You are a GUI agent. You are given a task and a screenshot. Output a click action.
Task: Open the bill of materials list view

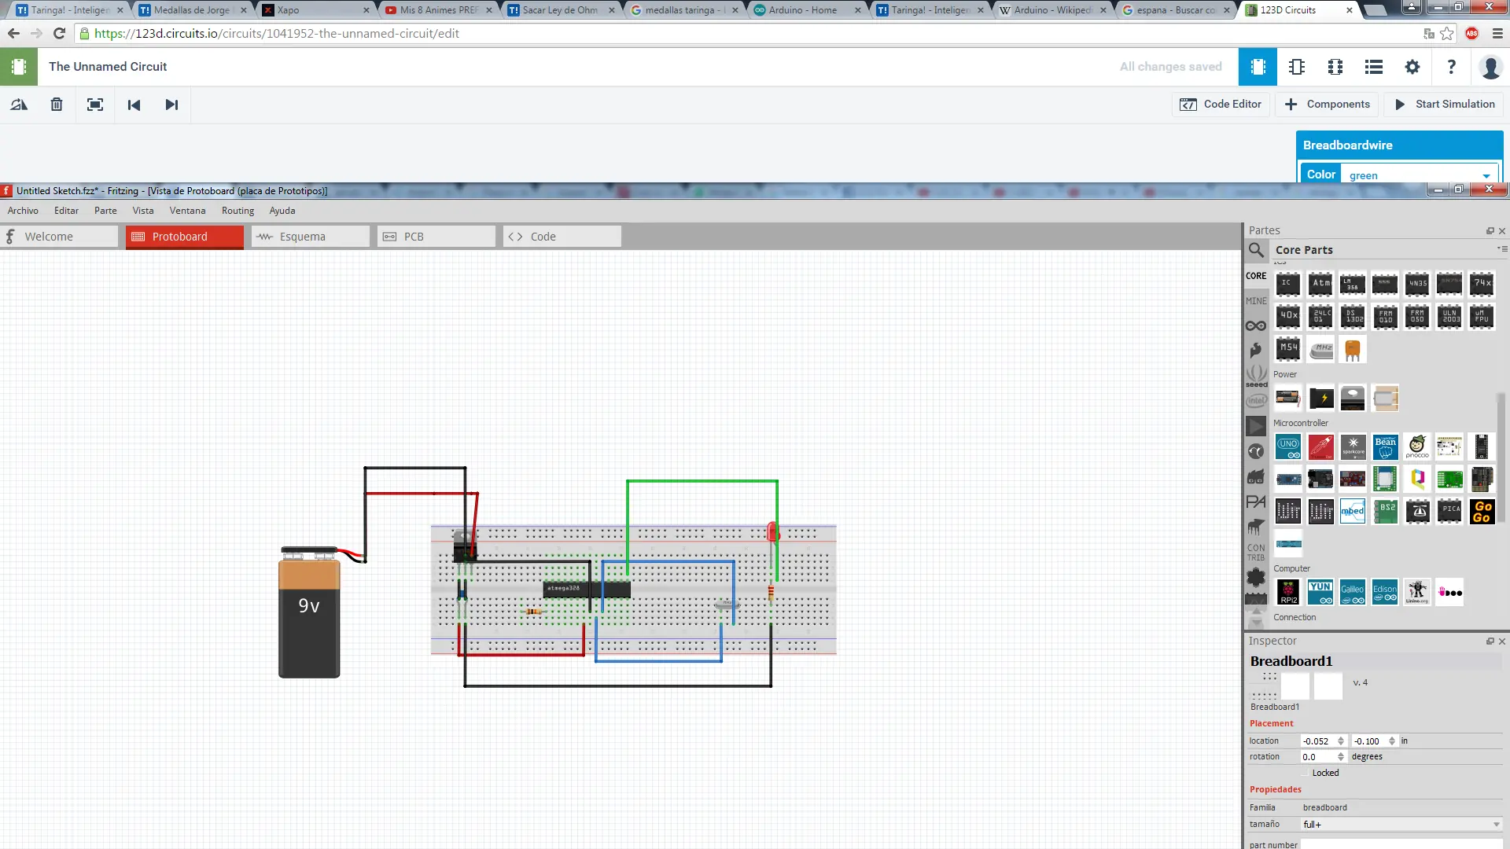(x=1374, y=67)
